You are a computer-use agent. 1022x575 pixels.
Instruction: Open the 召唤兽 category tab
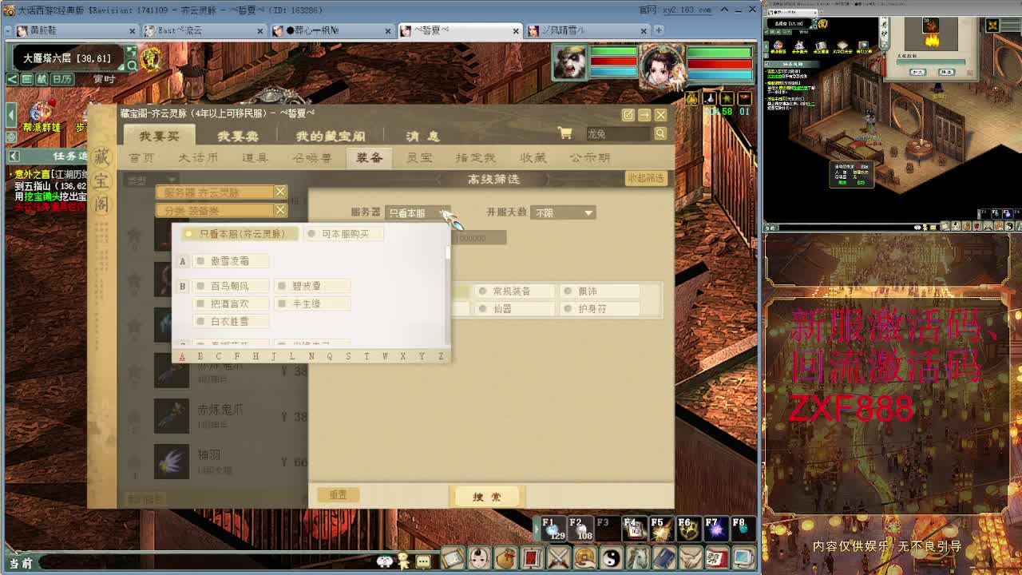click(x=311, y=158)
